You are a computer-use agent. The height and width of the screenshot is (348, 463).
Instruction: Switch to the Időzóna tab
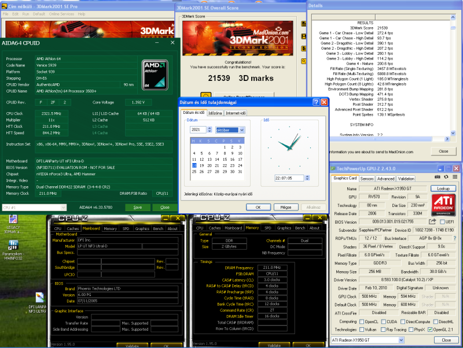pyautogui.click(x=215, y=113)
